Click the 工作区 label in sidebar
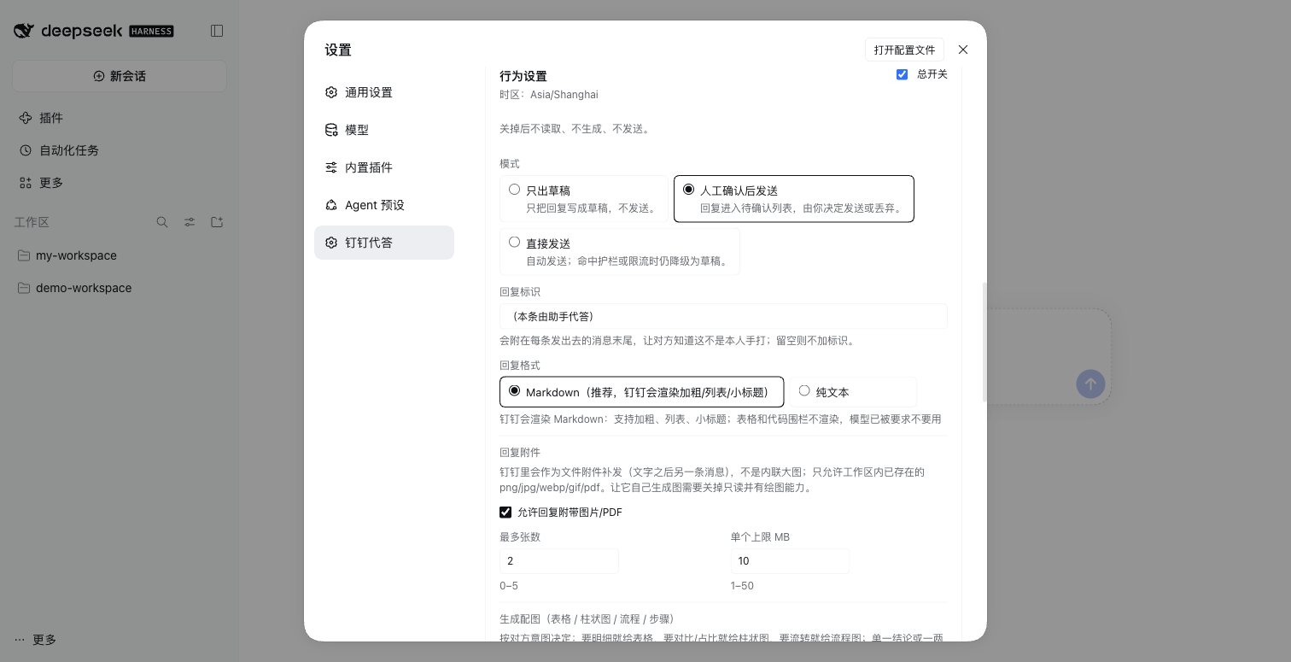The width and height of the screenshot is (1291, 662). (32, 222)
